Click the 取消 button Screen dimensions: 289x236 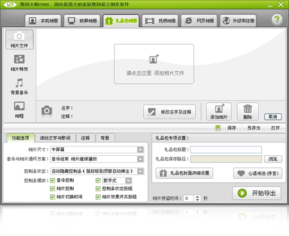tap(273, 117)
